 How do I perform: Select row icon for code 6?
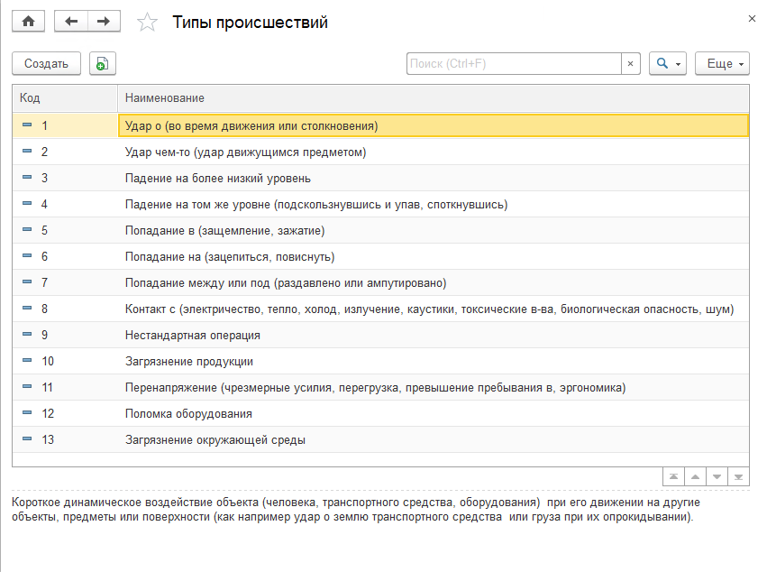click(x=27, y=255)
